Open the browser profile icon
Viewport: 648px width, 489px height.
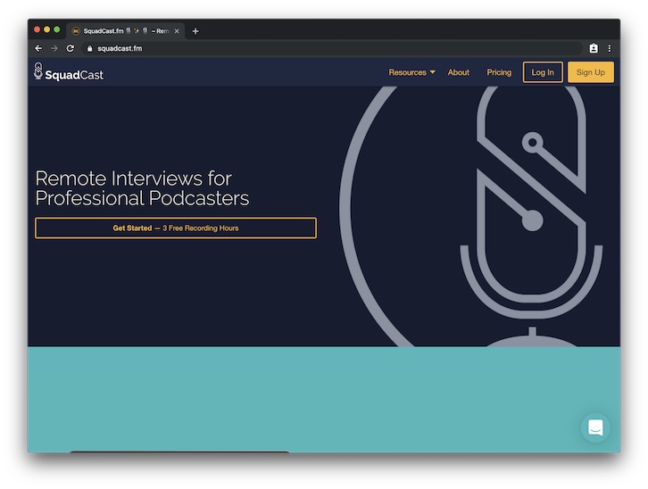click(594, 48)
